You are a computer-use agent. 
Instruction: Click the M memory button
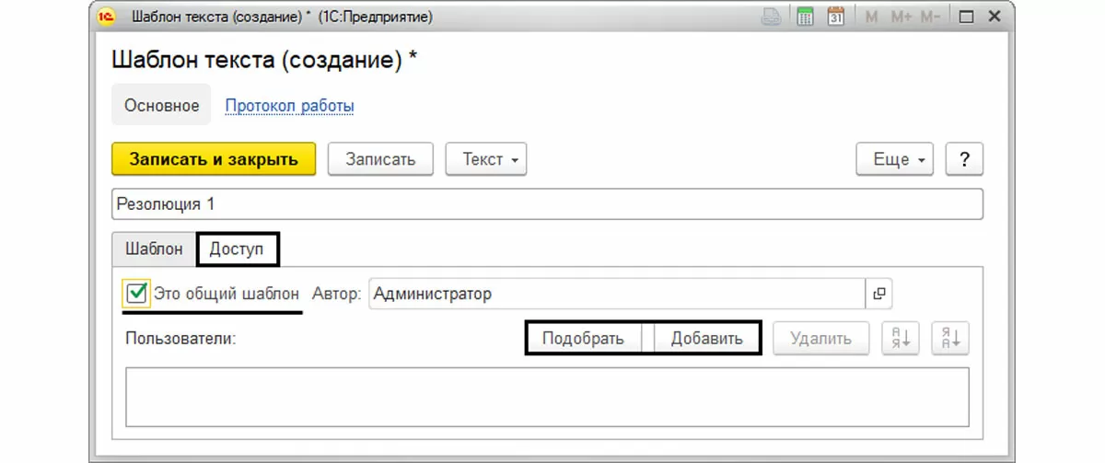(x=871, y=17)
